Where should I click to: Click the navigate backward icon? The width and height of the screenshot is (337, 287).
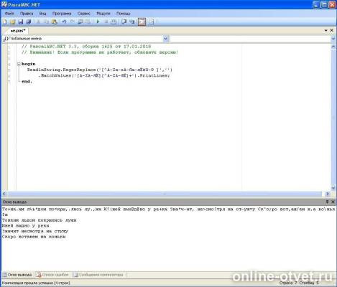[80, 22]
